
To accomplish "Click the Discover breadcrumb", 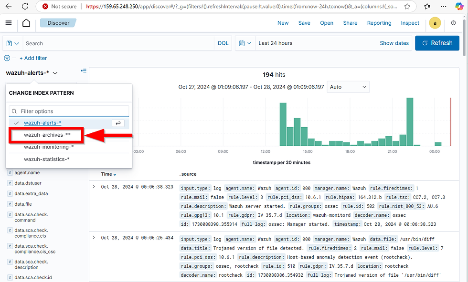I will (x=58, y=23).
